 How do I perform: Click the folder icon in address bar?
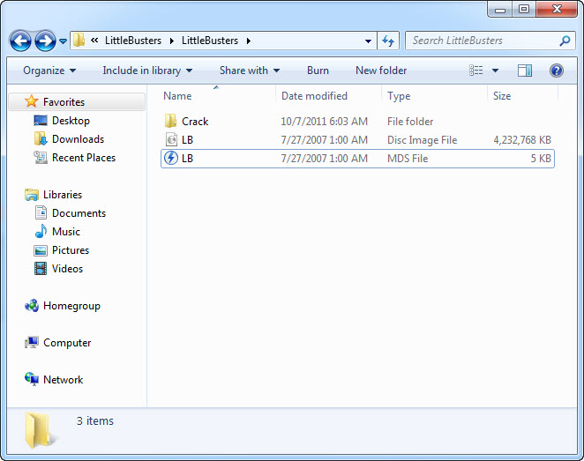coord(79,41)
